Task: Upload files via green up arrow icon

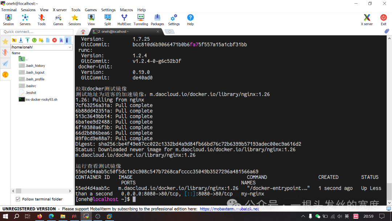Action: [28, 40]
